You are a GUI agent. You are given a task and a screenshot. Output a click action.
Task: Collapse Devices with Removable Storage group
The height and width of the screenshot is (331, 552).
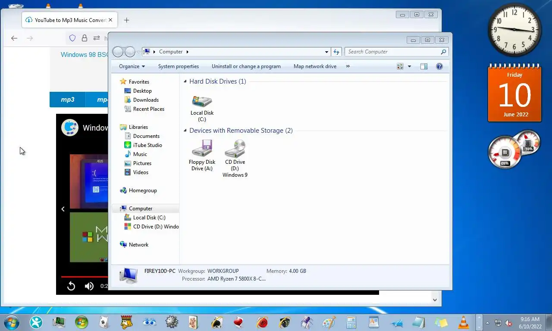(185, 131)
